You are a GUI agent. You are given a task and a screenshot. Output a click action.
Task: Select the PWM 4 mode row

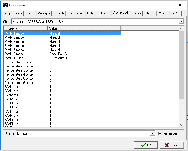(x=63, y=46)
